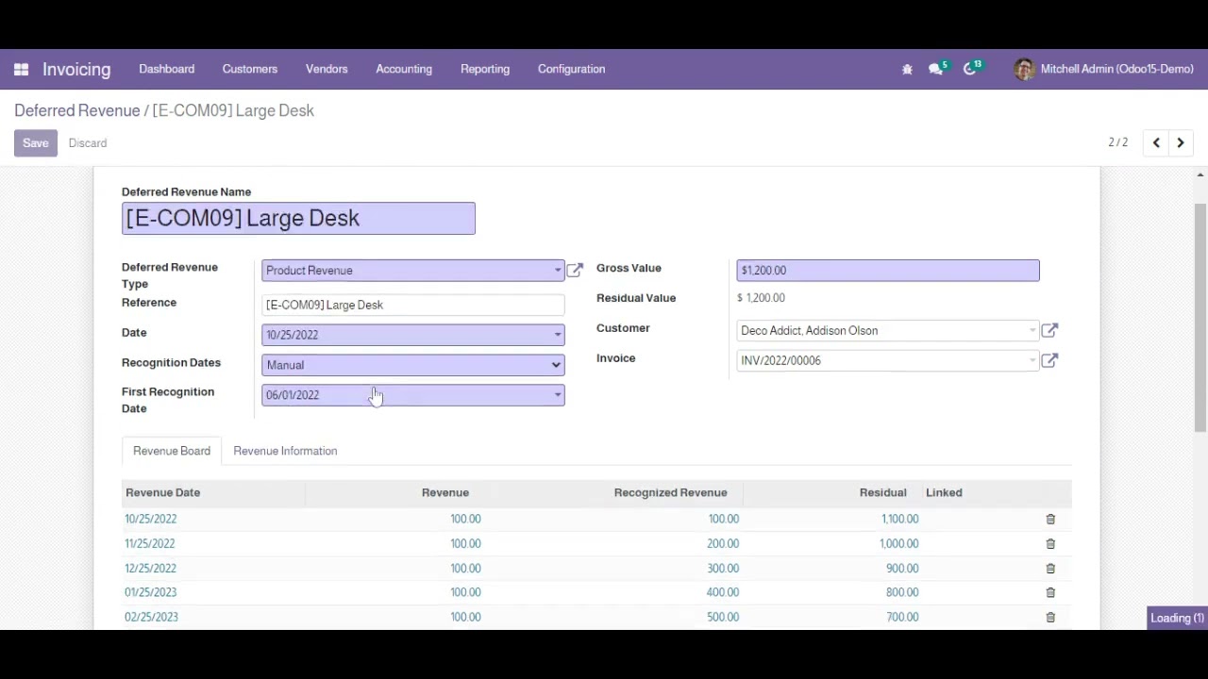
Task: Switch to Revenue Information tab
Action: click(285, 451)
